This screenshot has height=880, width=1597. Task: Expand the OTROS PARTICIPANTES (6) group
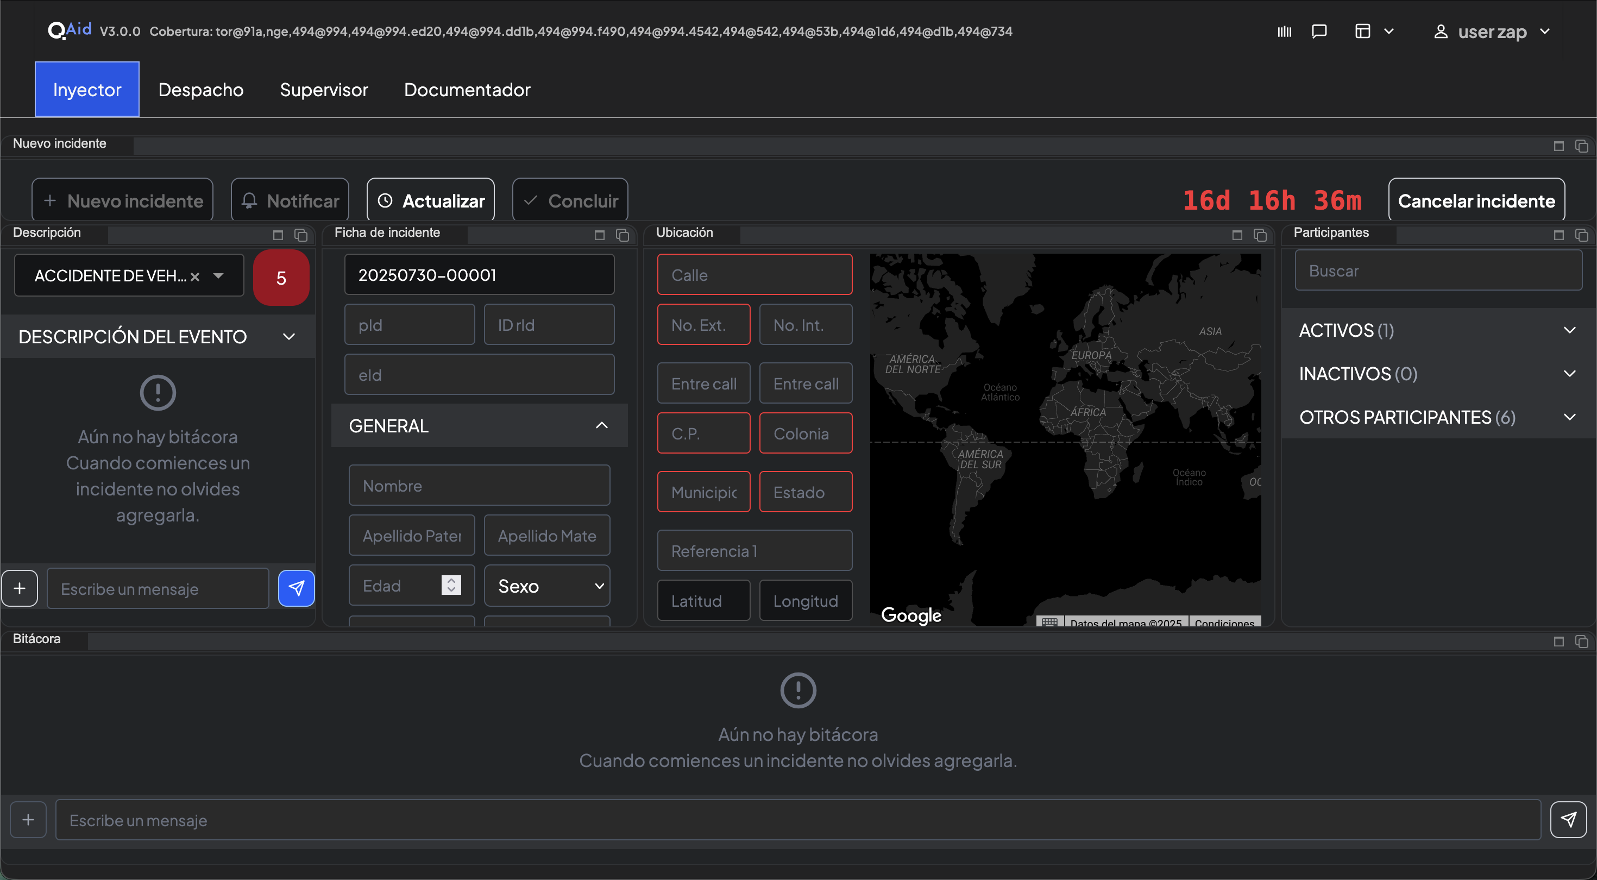1438,417
